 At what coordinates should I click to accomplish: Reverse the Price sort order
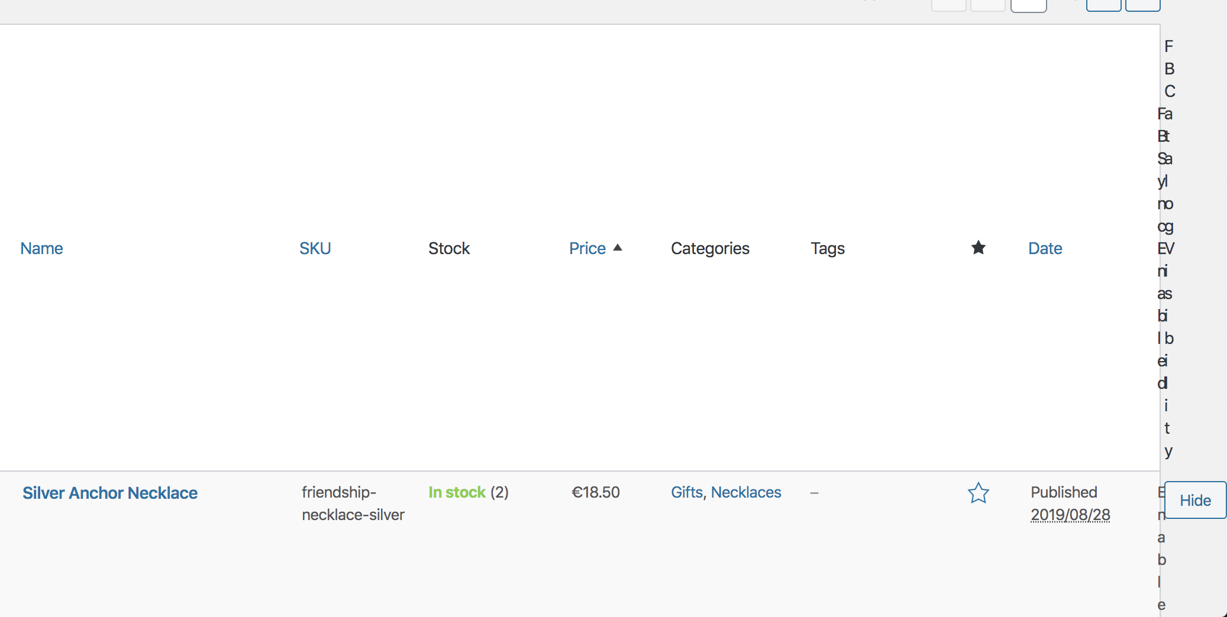tap(587, 248)
